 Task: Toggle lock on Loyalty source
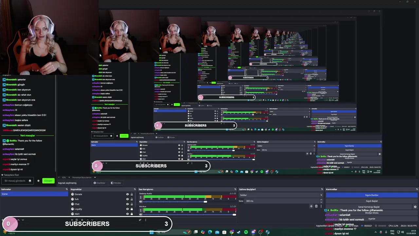coord(132,209)
